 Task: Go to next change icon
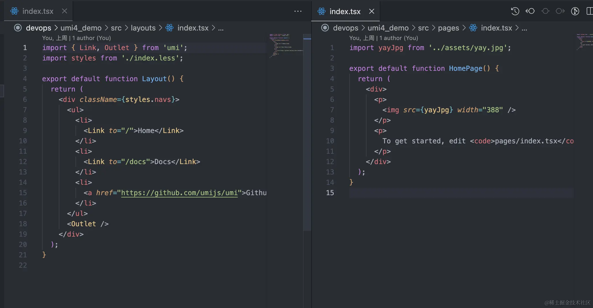pyautogui.click(x=560, y=11)
